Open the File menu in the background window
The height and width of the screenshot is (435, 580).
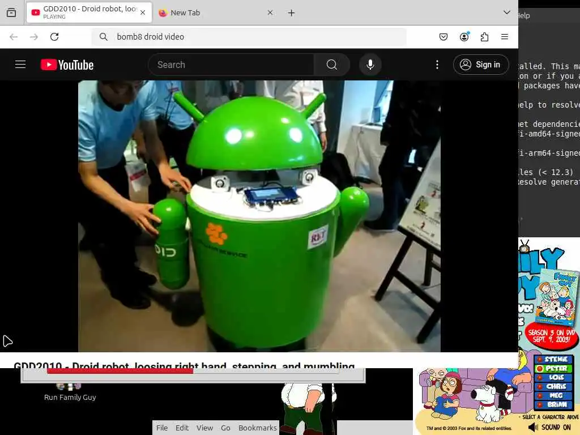click(161, 428)
